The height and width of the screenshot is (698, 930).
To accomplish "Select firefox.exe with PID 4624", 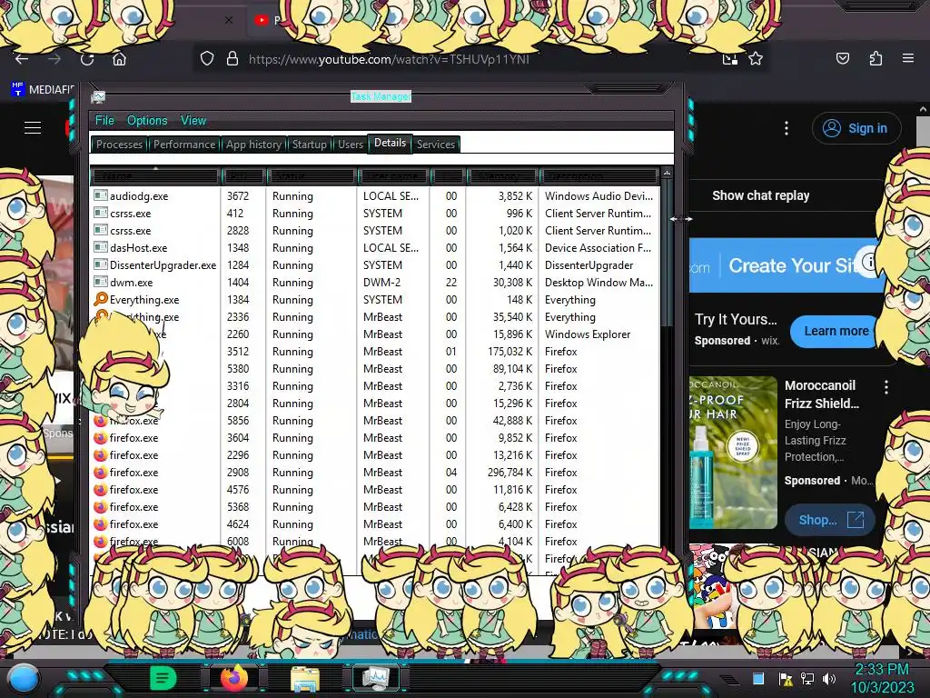I will pyautogui.click(x=375, y=523).
